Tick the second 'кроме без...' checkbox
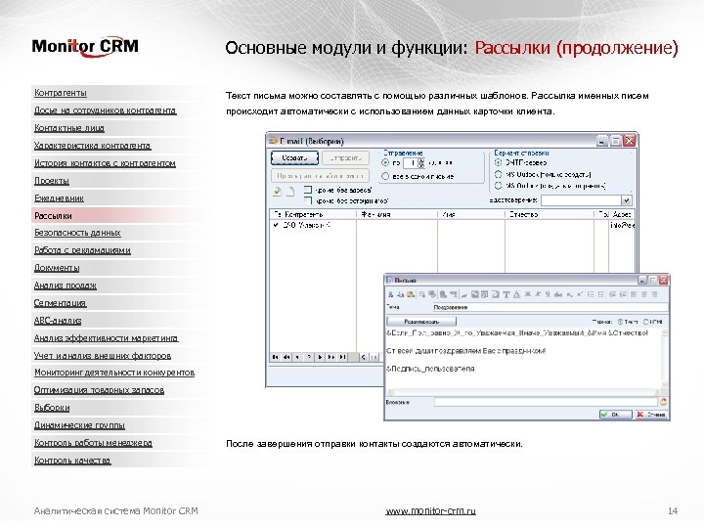This screenshot has height=528, width=704. 308,200
